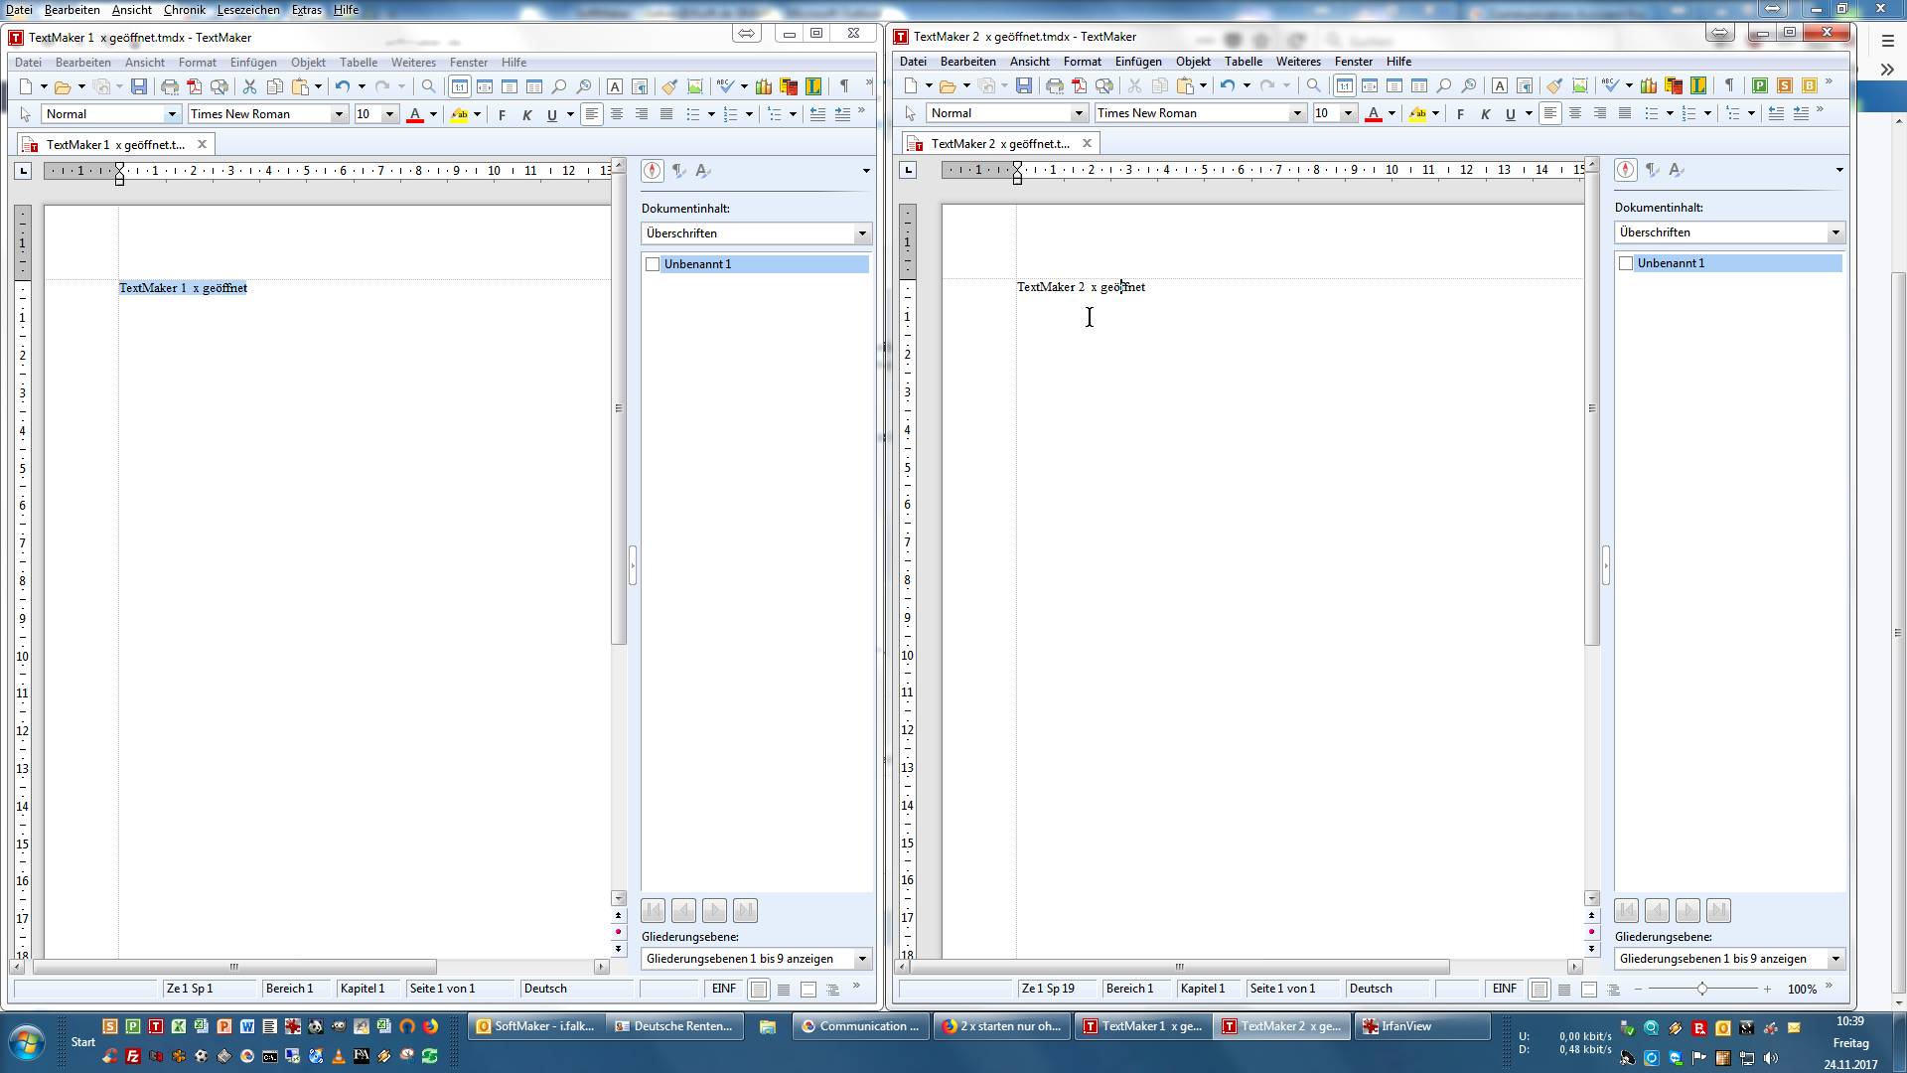Insert text frame icon in TextMaker 1
Image resolution: width=1907 pixels, height=1073 pixels.
(615, 86)
